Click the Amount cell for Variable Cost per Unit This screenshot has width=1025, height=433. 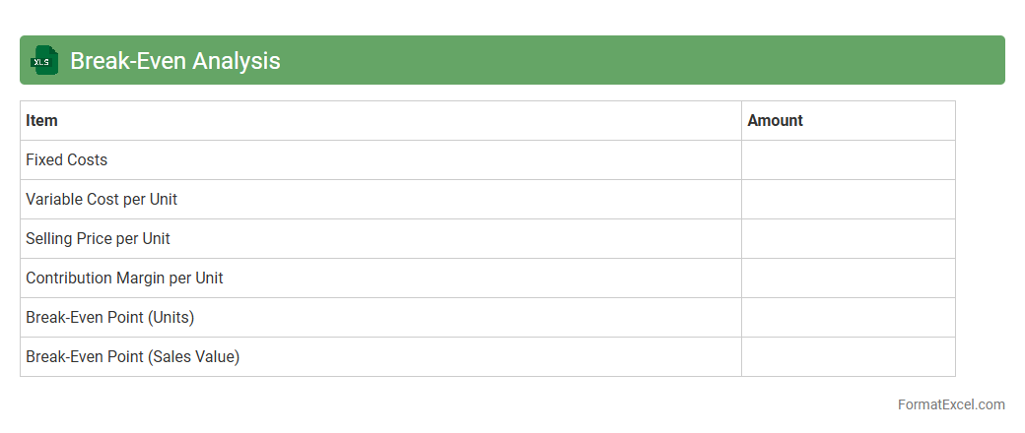[x=848, y=200]
